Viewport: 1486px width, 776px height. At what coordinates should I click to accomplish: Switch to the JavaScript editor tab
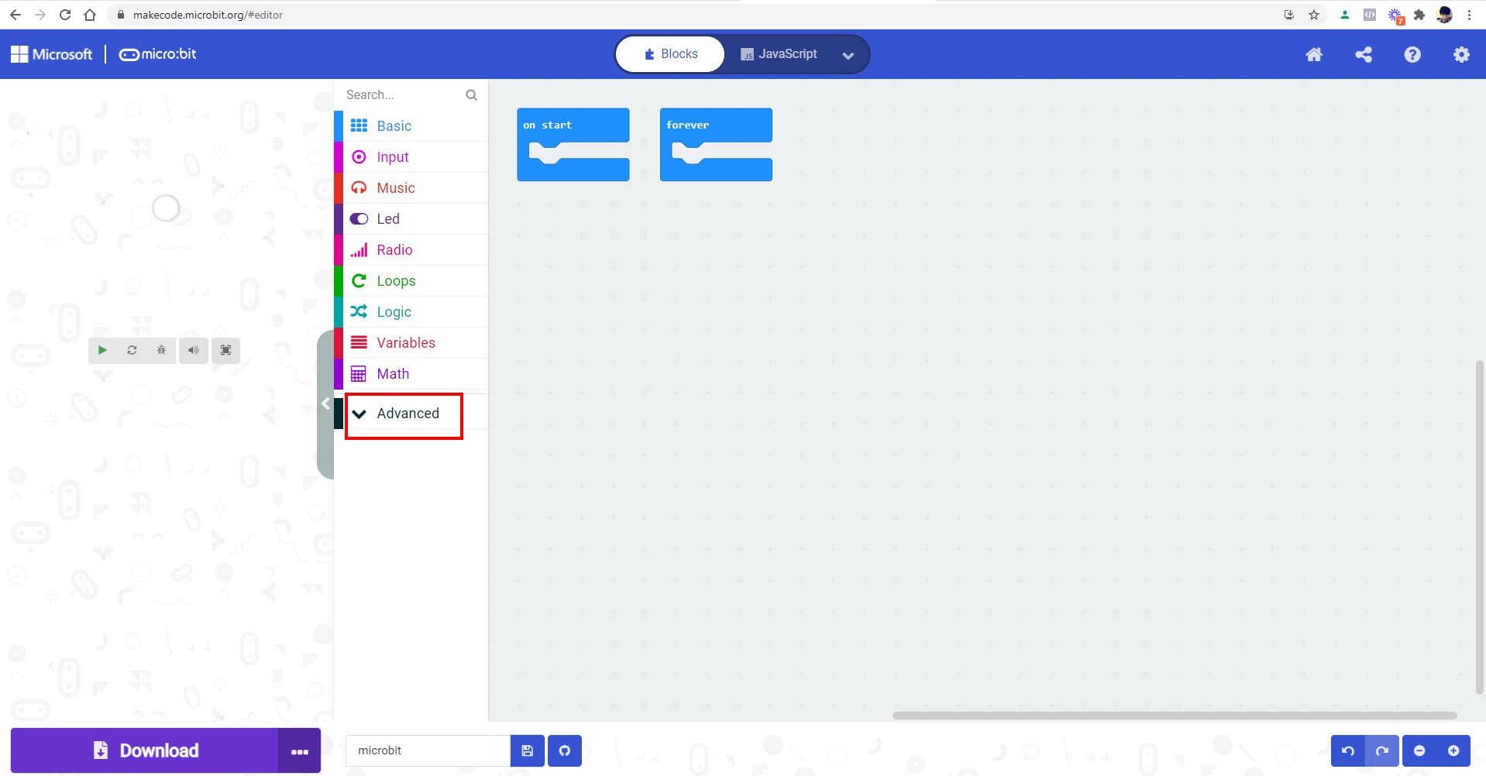(779, 54)
